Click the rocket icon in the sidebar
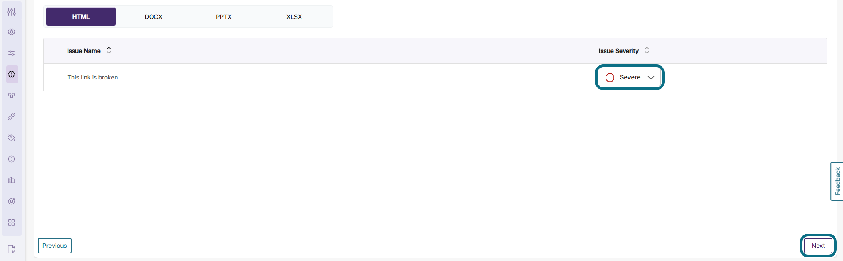The image size is (843, 261). (x=11, y=116)
